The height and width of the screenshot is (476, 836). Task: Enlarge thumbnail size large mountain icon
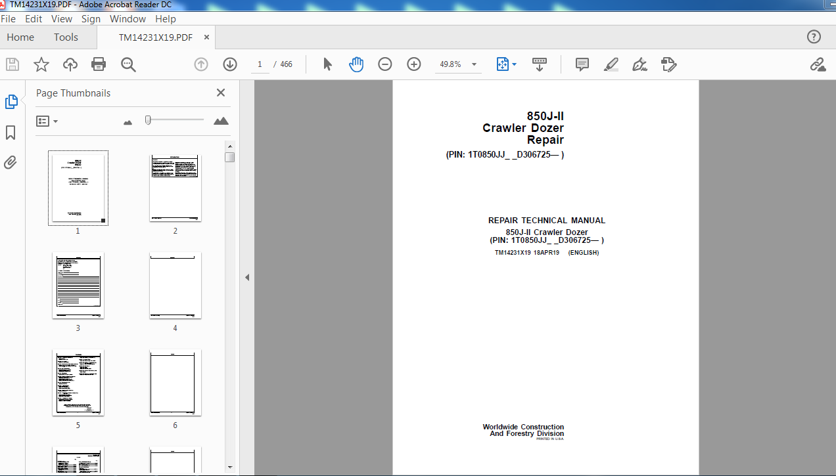coord(221,121)
